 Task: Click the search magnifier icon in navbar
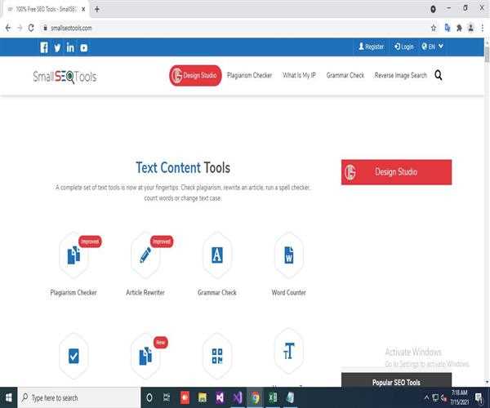pos(439,75)
